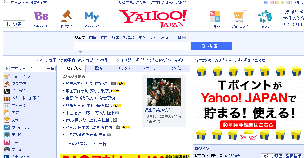Select the blue theme color swatch

[266, 3]
